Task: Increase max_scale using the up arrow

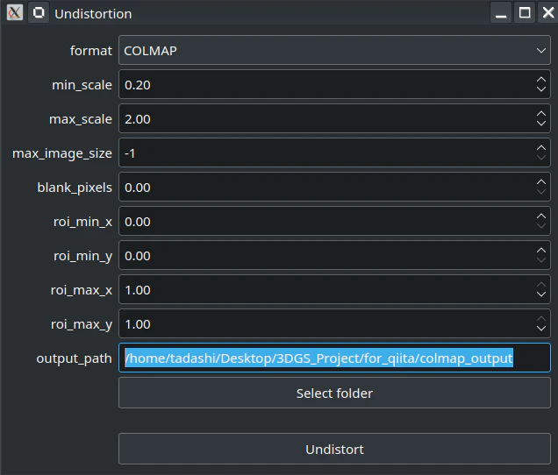Action: 541,114
